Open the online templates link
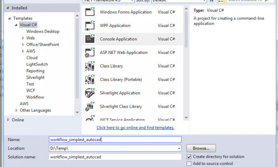The width and height of the screenshot is (278, 167). pos(135,128)
